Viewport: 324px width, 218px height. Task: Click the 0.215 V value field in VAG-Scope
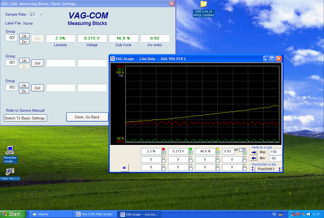coord(178,151)
